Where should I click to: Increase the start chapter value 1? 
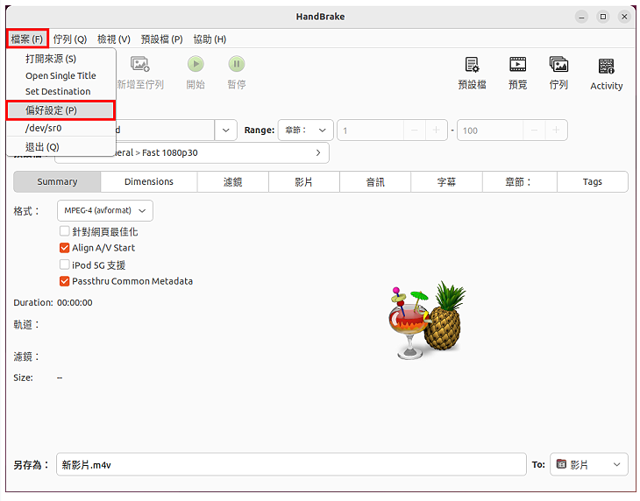point(436,131)
